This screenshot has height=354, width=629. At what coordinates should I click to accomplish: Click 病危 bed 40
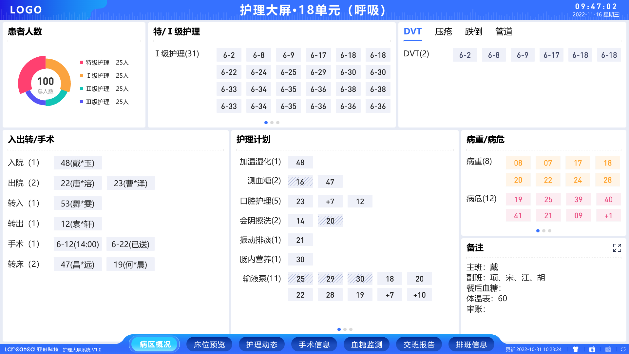pyautogui.click(x=609, y=199)
